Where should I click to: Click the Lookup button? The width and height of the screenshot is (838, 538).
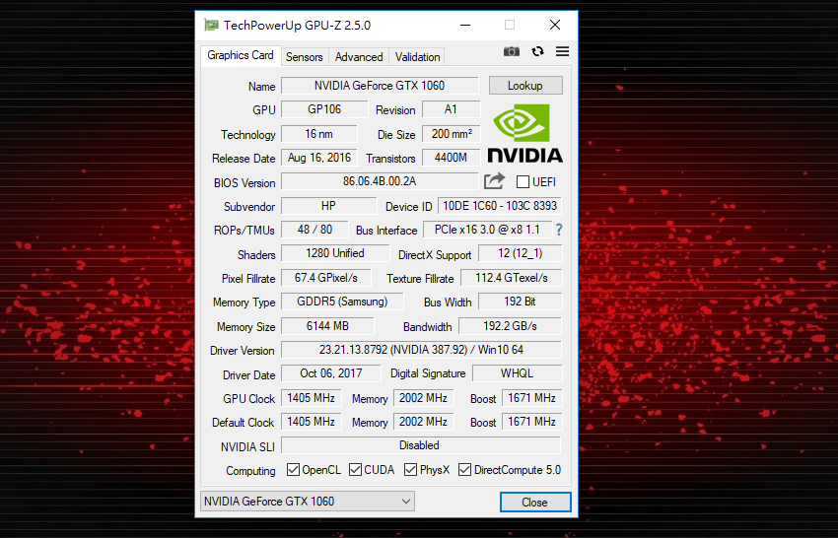tap(525, 86)
